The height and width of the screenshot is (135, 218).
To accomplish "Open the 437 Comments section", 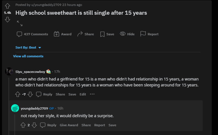I will [32, 34].
